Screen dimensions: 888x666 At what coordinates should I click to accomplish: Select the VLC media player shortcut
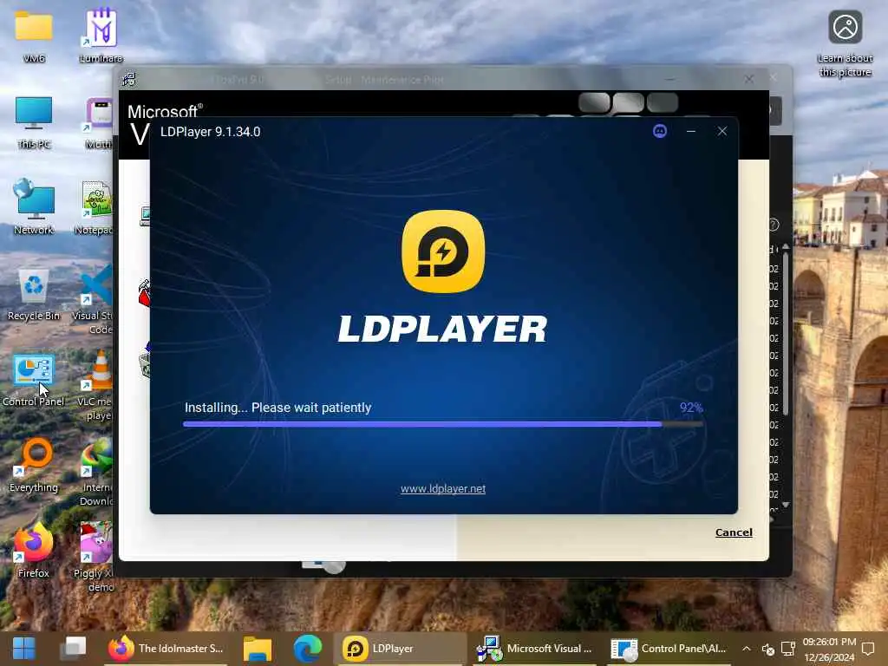point(95,386)
